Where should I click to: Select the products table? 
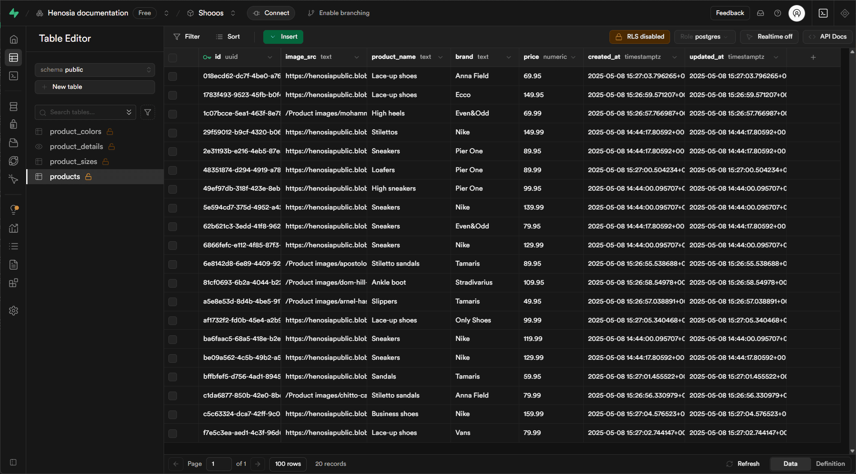point(95,177)
